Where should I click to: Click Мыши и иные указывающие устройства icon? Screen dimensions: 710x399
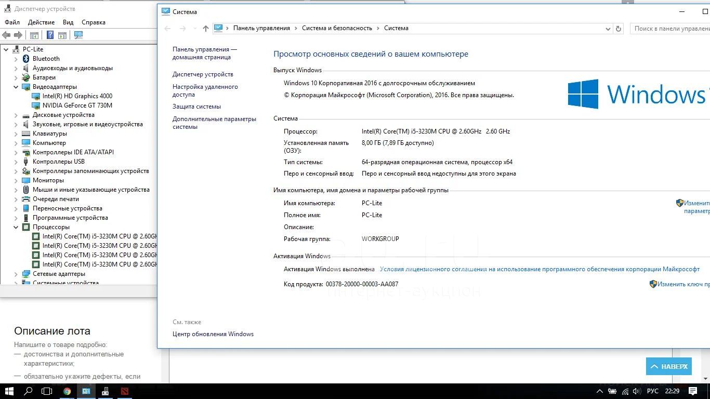pyautogui.click(x=26, y=190)
